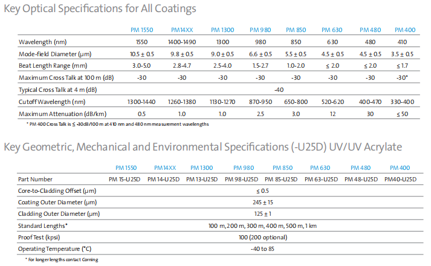Click part number 'PM 63-U25D'
431x266 pixels.
click(x=321, y=180)
